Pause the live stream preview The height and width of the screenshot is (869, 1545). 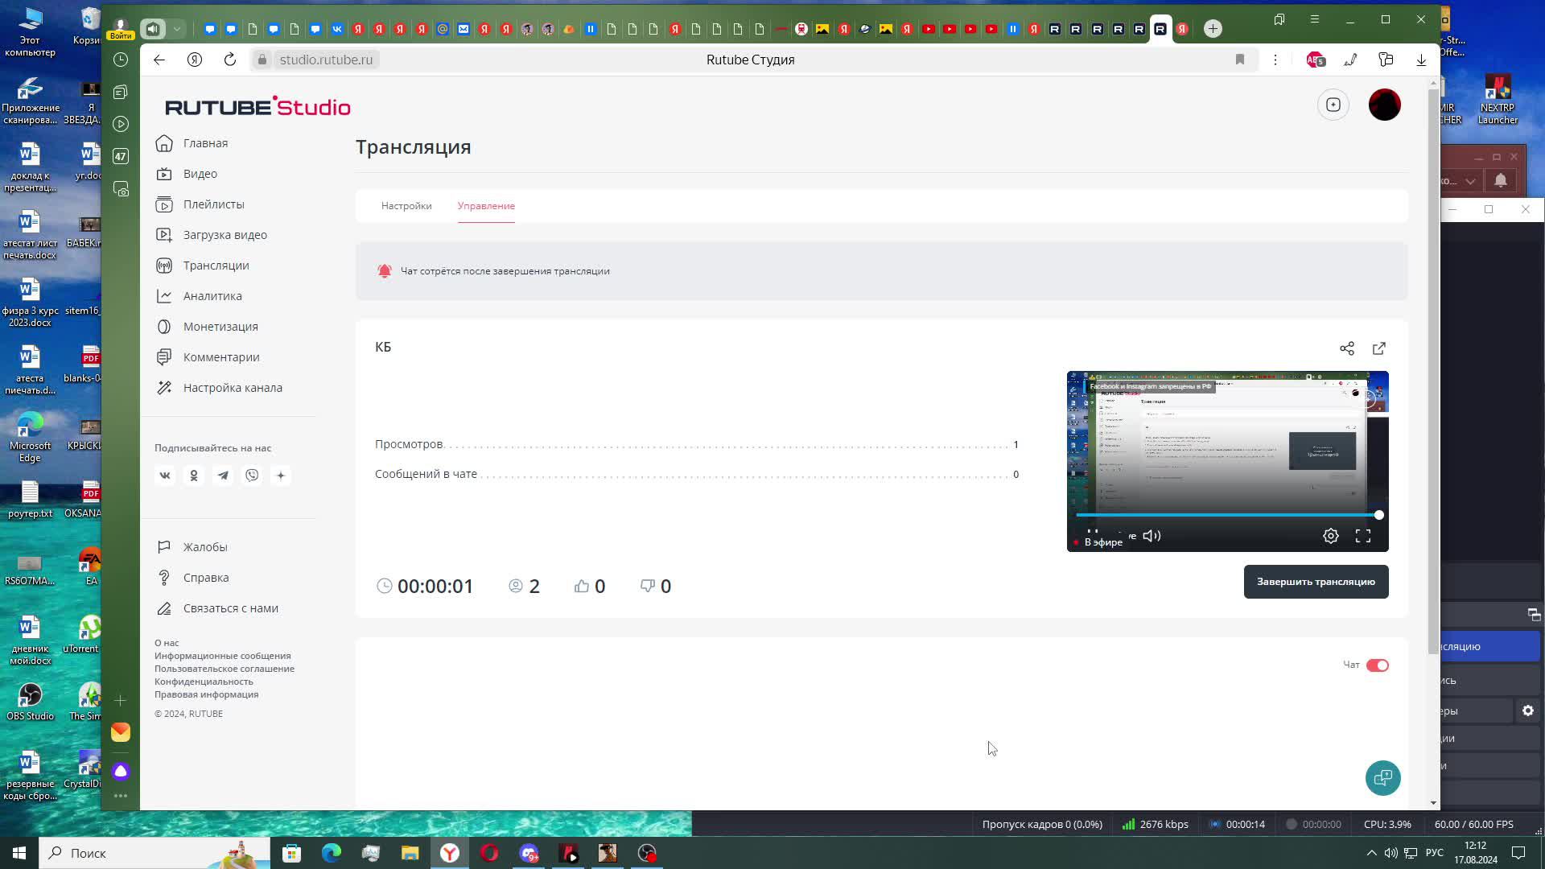(x=1092, y=532)
